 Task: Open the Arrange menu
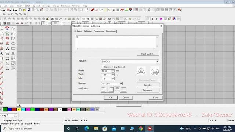(x=46, y=5)
